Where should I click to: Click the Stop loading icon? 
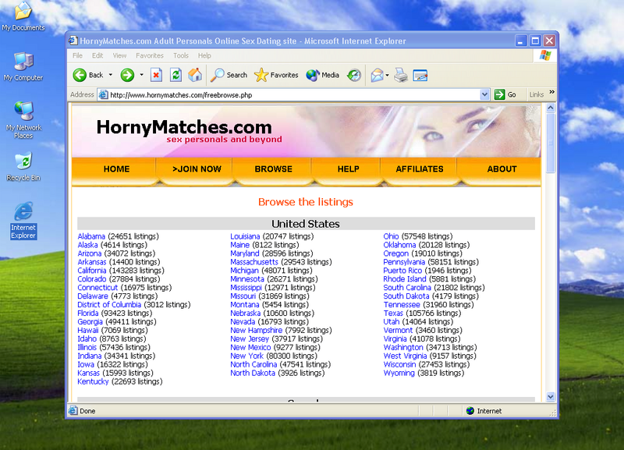156,75
